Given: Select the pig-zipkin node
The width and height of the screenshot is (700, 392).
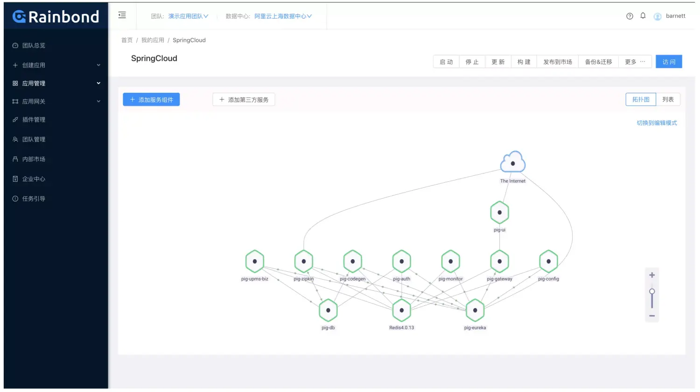Looking at the screenshot, I should point(304,261).
